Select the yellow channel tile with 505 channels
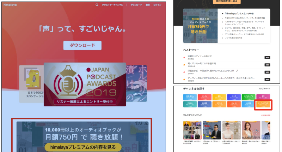282x152 pixels. pyautogui.click(x=219, y=97)
